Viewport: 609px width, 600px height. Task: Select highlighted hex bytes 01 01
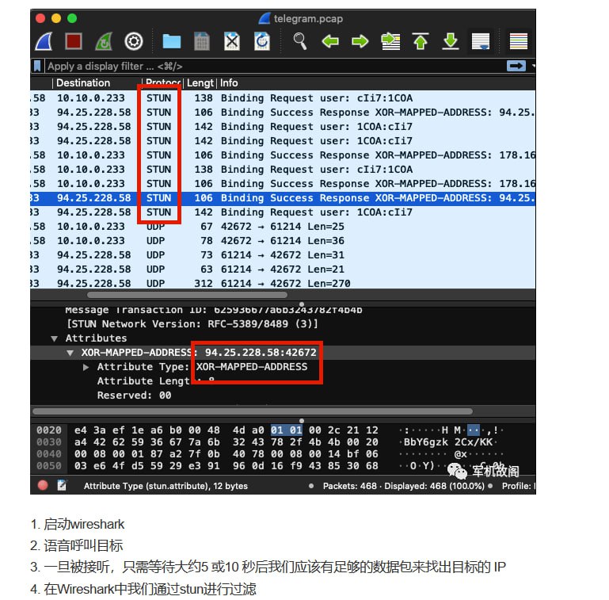click(286, 430)
